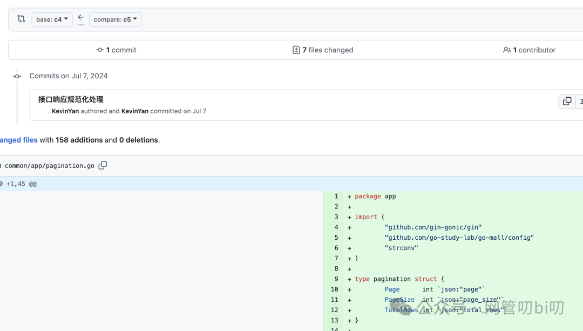Click the ellipsis under the branch arrow
The height and width of the screenshot is (331, 583).
[x=81, y=24]
